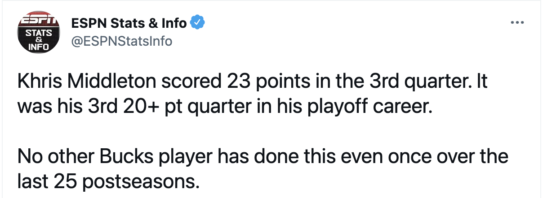Image resolution: width=543 pixels, height=198 pixels.
Task: Click the words "over the" ending third line
Action: [x=473, y=157]
